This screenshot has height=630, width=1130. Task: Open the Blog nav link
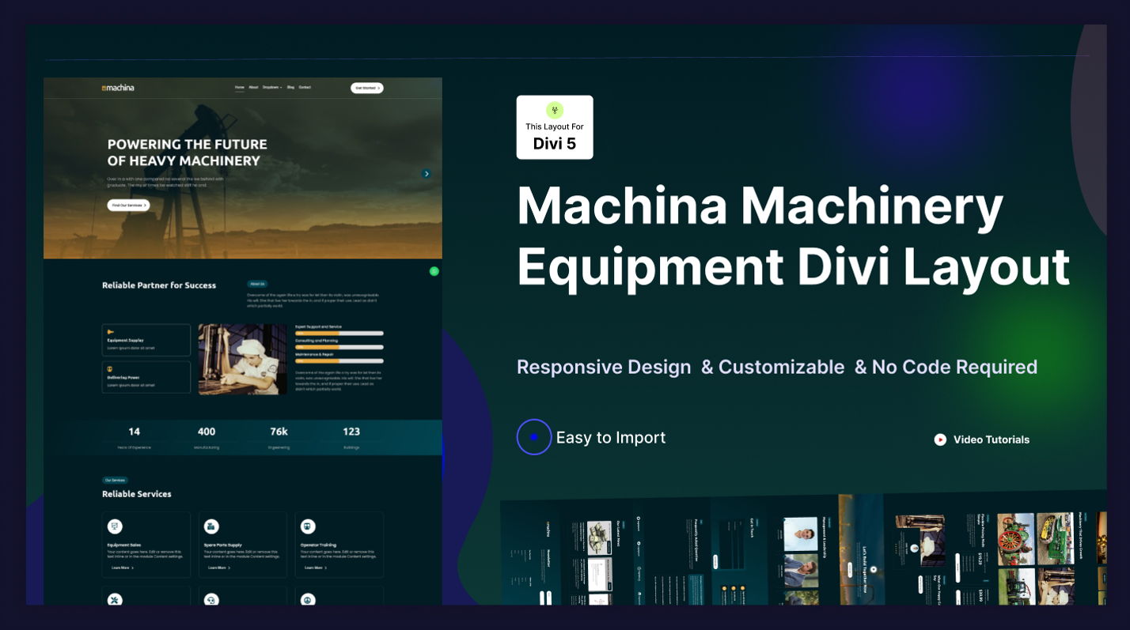pyautogui.click(x=290, y=88)
